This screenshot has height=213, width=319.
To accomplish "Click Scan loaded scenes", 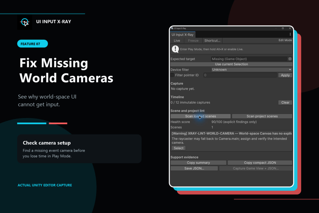I will point(200,116).
